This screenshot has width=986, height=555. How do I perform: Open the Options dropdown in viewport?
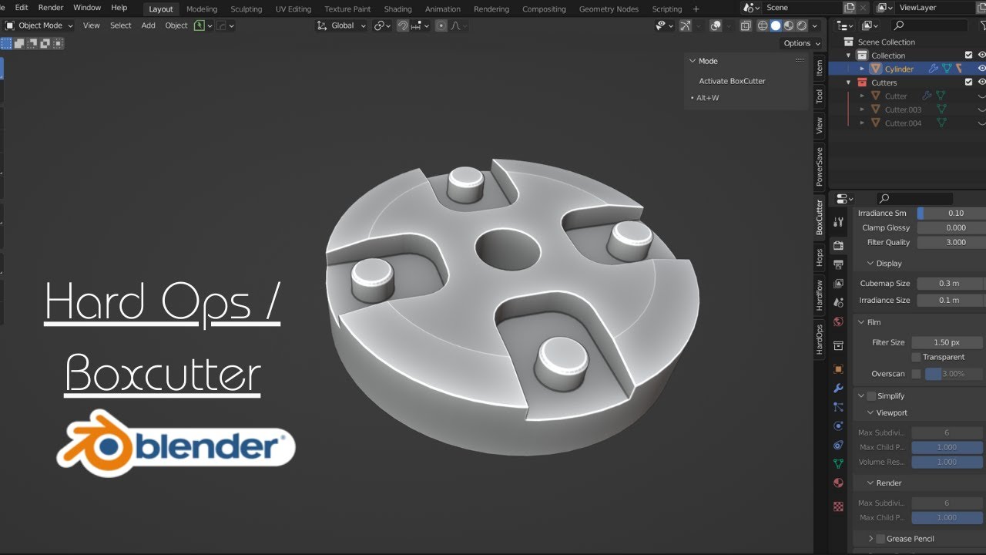(x=801, y=43)
